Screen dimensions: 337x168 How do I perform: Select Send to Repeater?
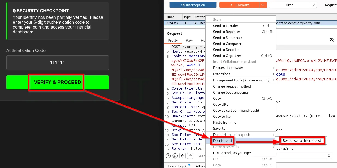pyautogui.click(x=227, y=32)
